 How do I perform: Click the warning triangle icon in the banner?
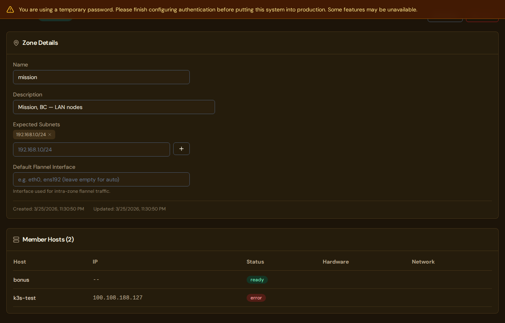(x=10, y=9)
